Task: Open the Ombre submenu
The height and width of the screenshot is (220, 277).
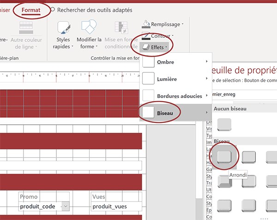Action: point(175,62)
